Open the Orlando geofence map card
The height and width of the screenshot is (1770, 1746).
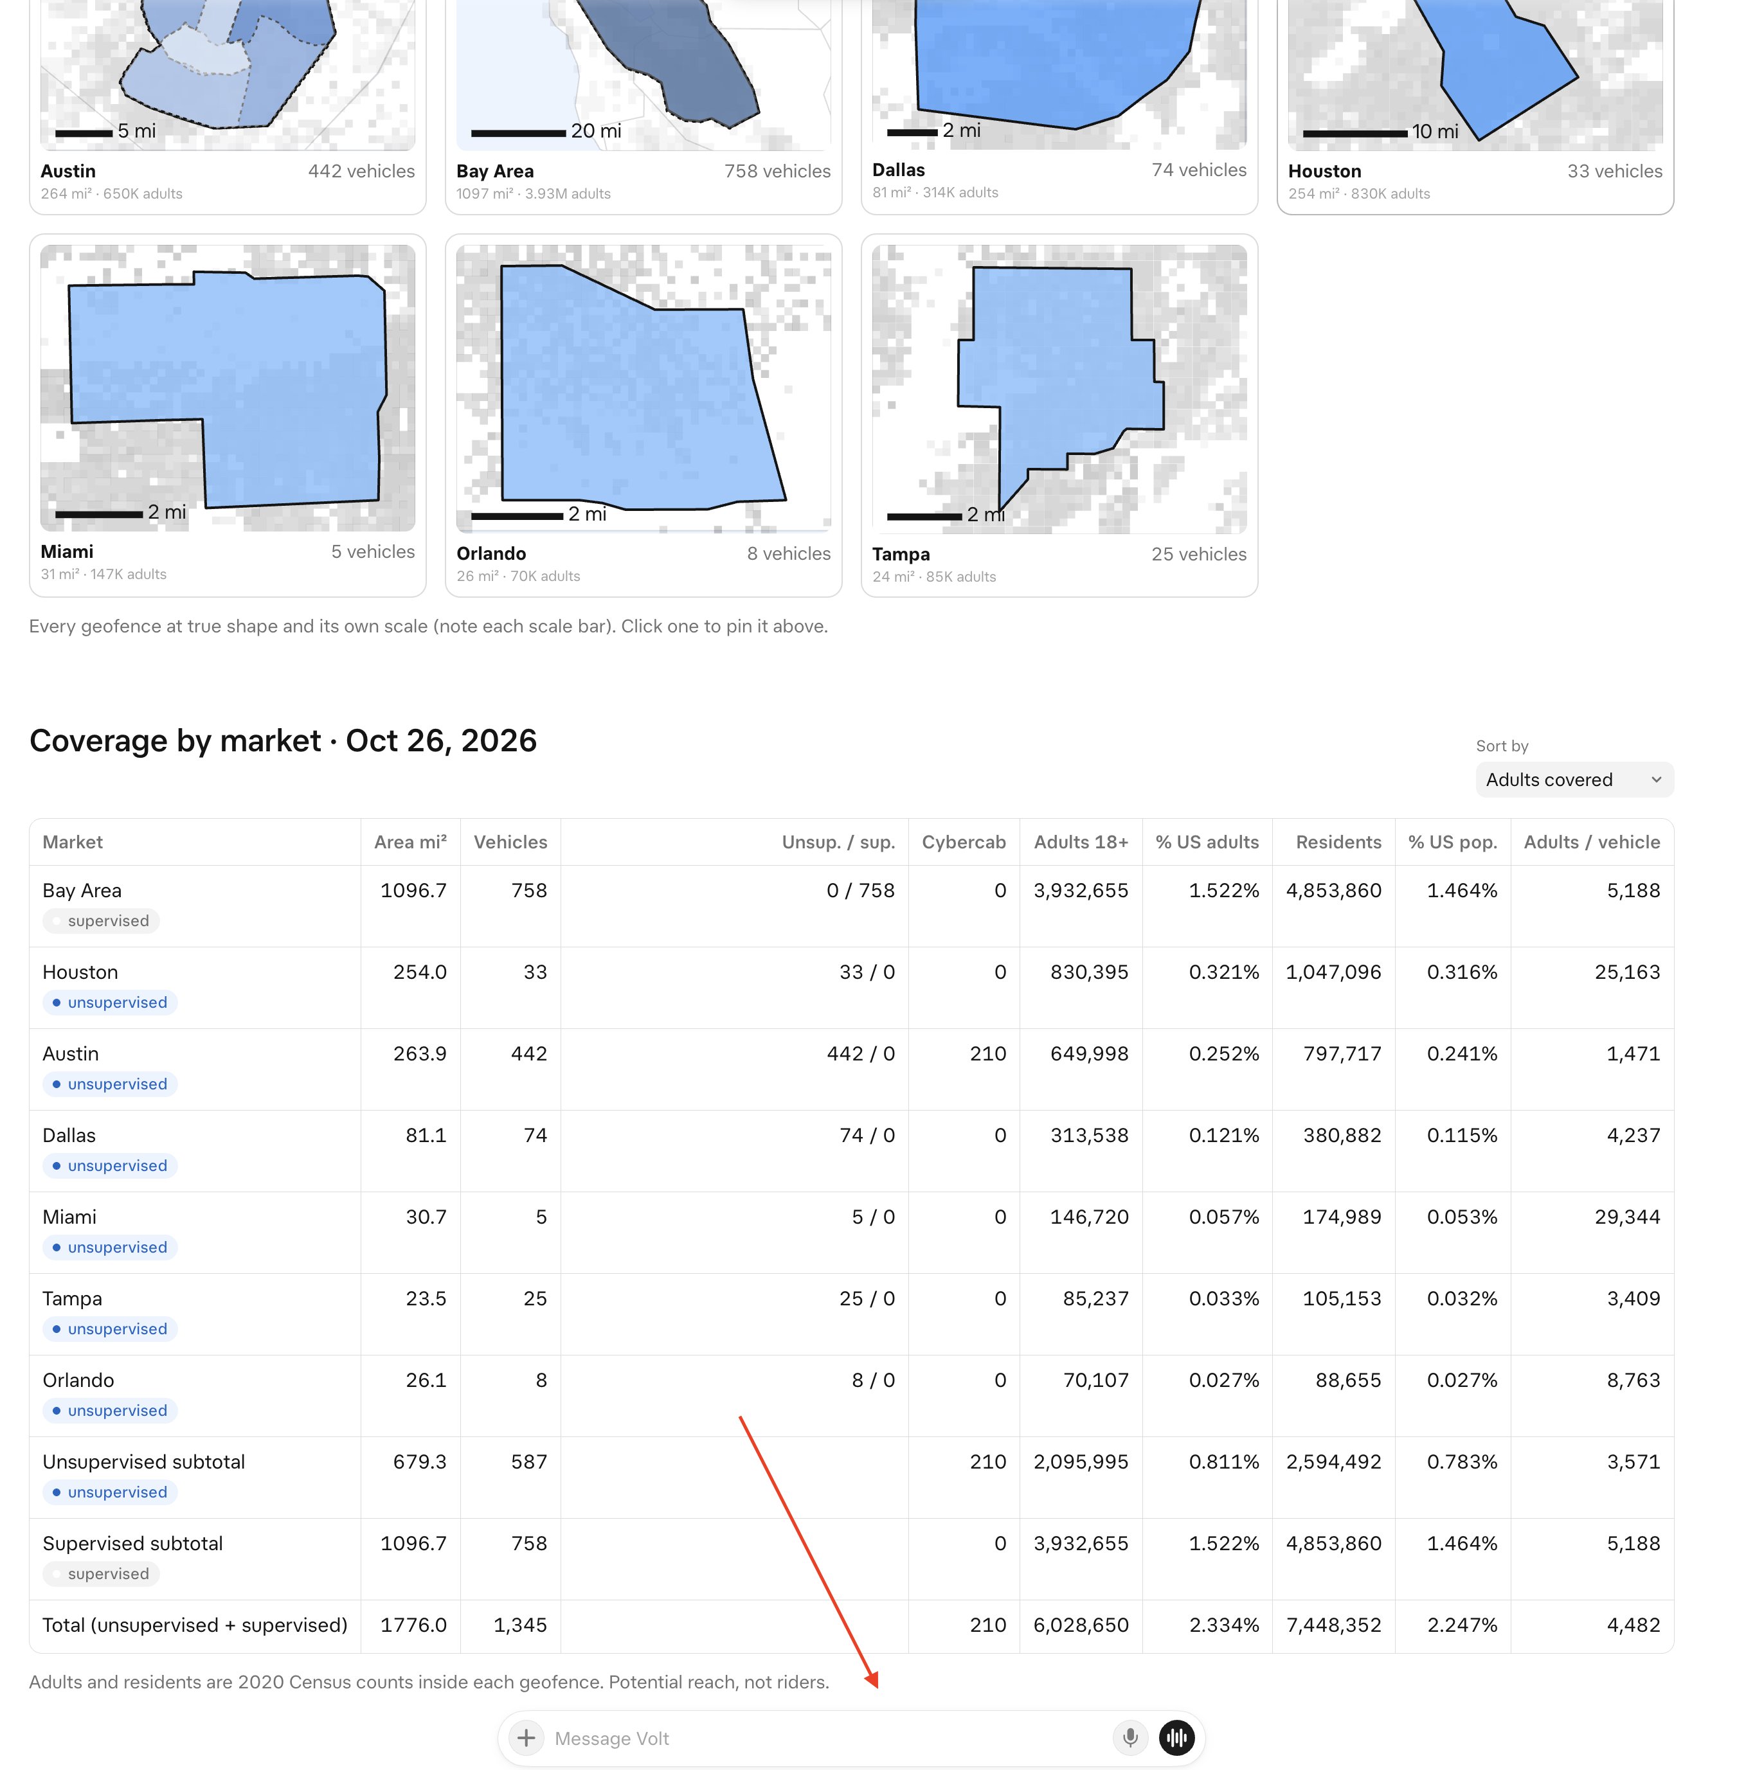point(643,415)
